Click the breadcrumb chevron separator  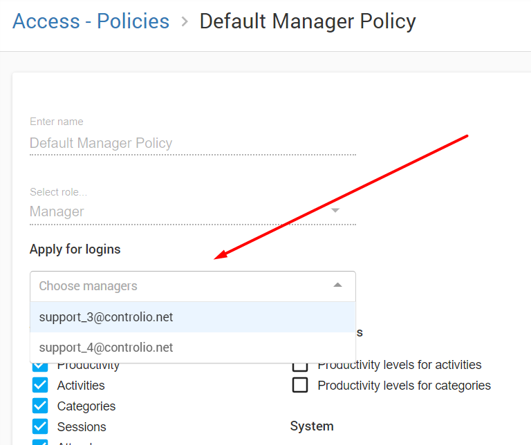click(185, 21)
